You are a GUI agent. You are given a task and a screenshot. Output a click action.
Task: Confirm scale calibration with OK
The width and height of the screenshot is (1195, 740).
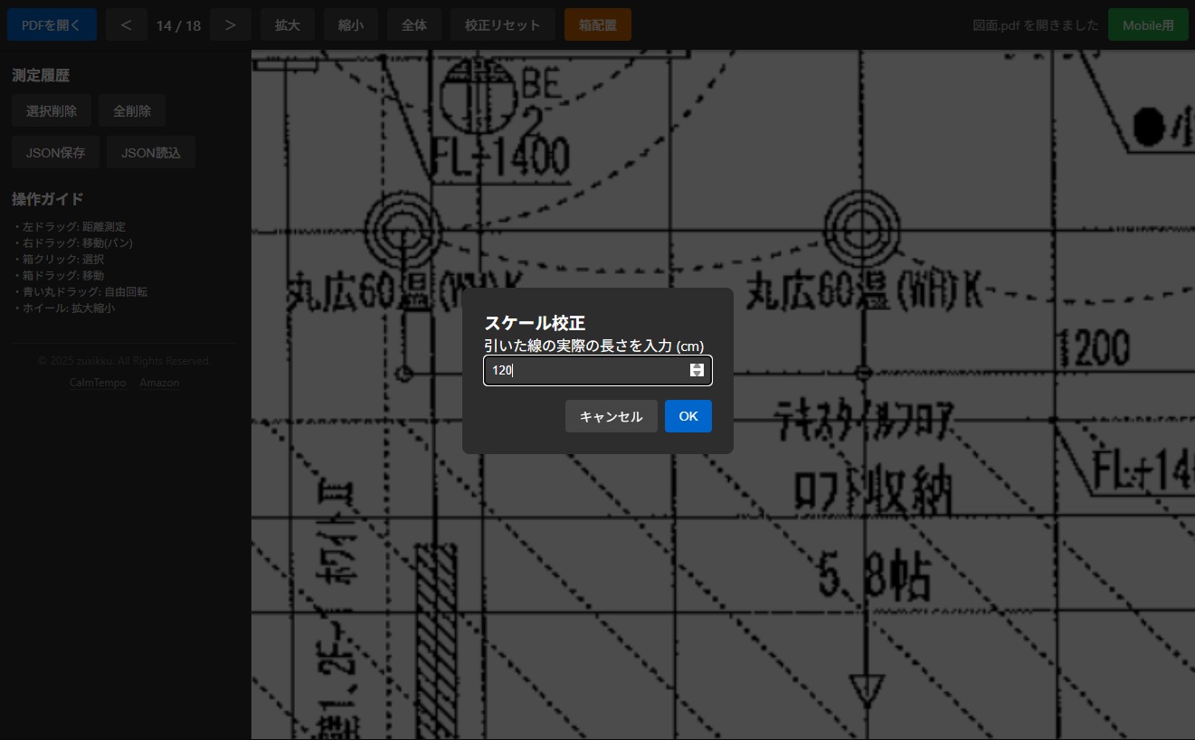(x=688, y=416)
